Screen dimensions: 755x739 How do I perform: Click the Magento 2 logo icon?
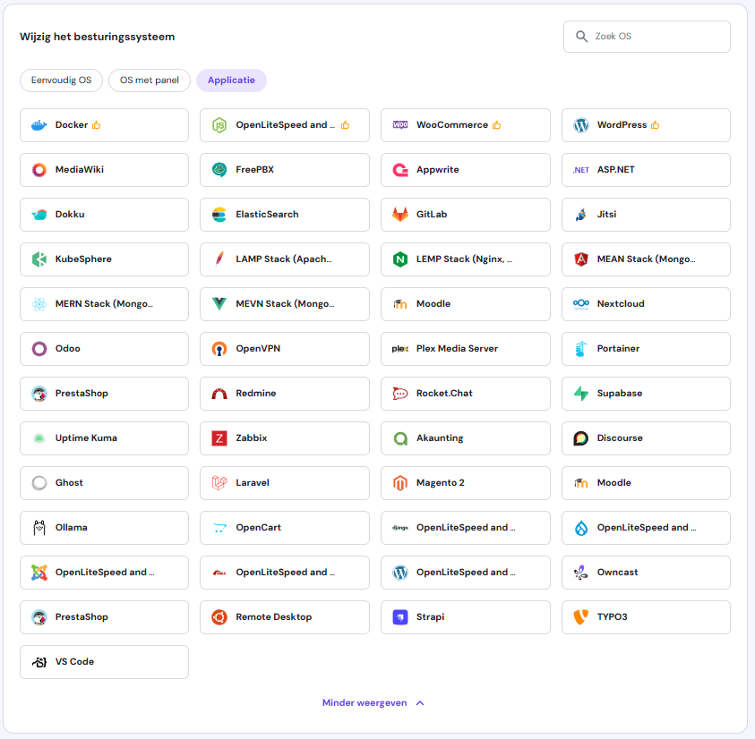[400, 483]
